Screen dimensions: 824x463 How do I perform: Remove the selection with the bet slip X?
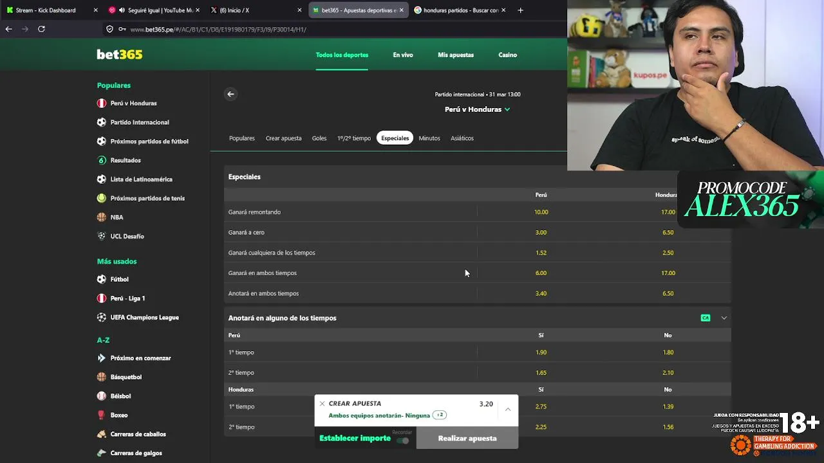[322, 404]
